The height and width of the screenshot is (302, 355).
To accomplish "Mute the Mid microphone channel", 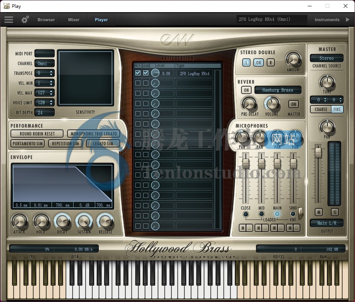I will 259,228.
